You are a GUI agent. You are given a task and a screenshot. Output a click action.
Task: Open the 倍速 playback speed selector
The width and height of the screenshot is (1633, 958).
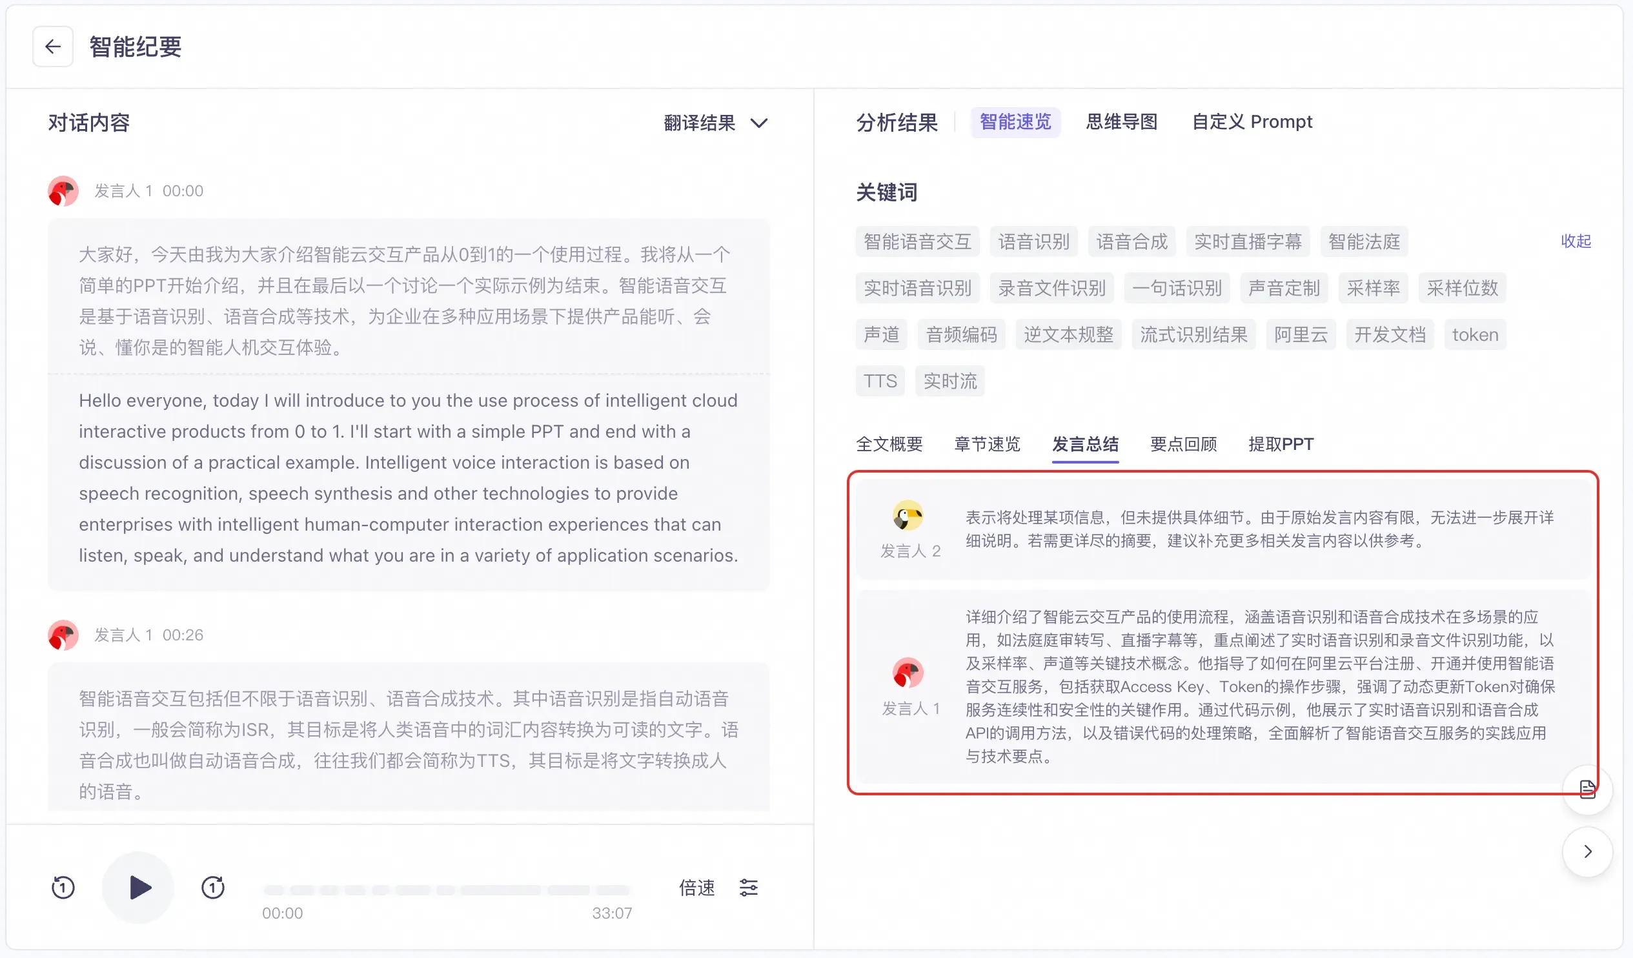click(x=696, y=888)
